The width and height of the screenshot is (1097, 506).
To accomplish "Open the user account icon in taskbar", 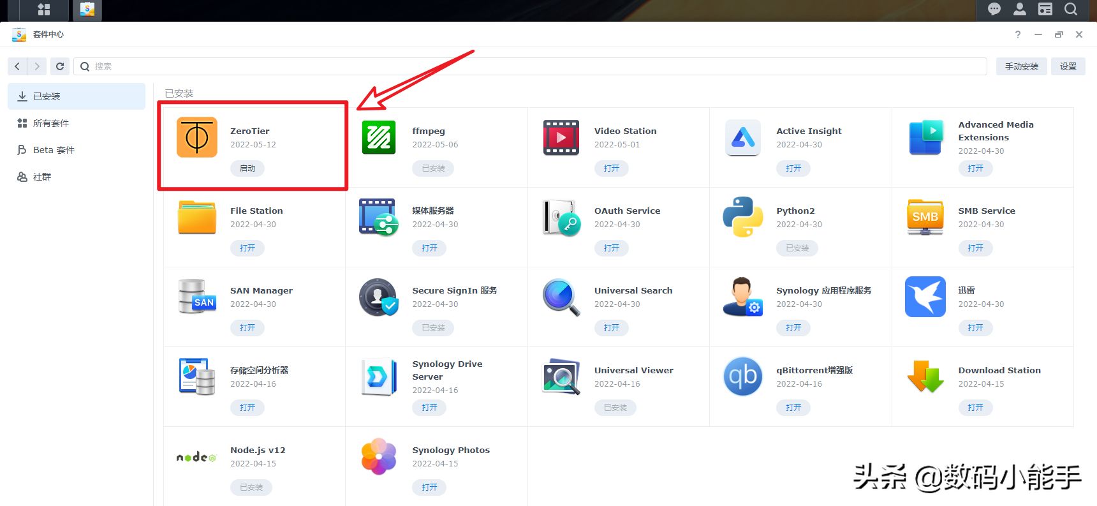I will 1020,9.
